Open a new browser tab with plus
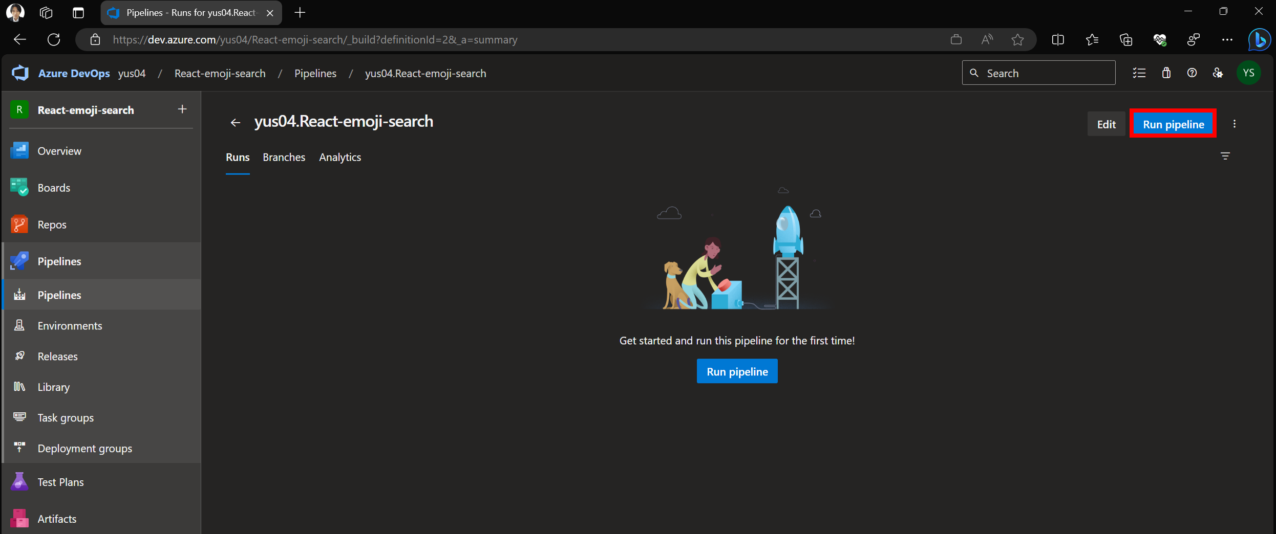 pyautogui.click(x=300, y=13)
